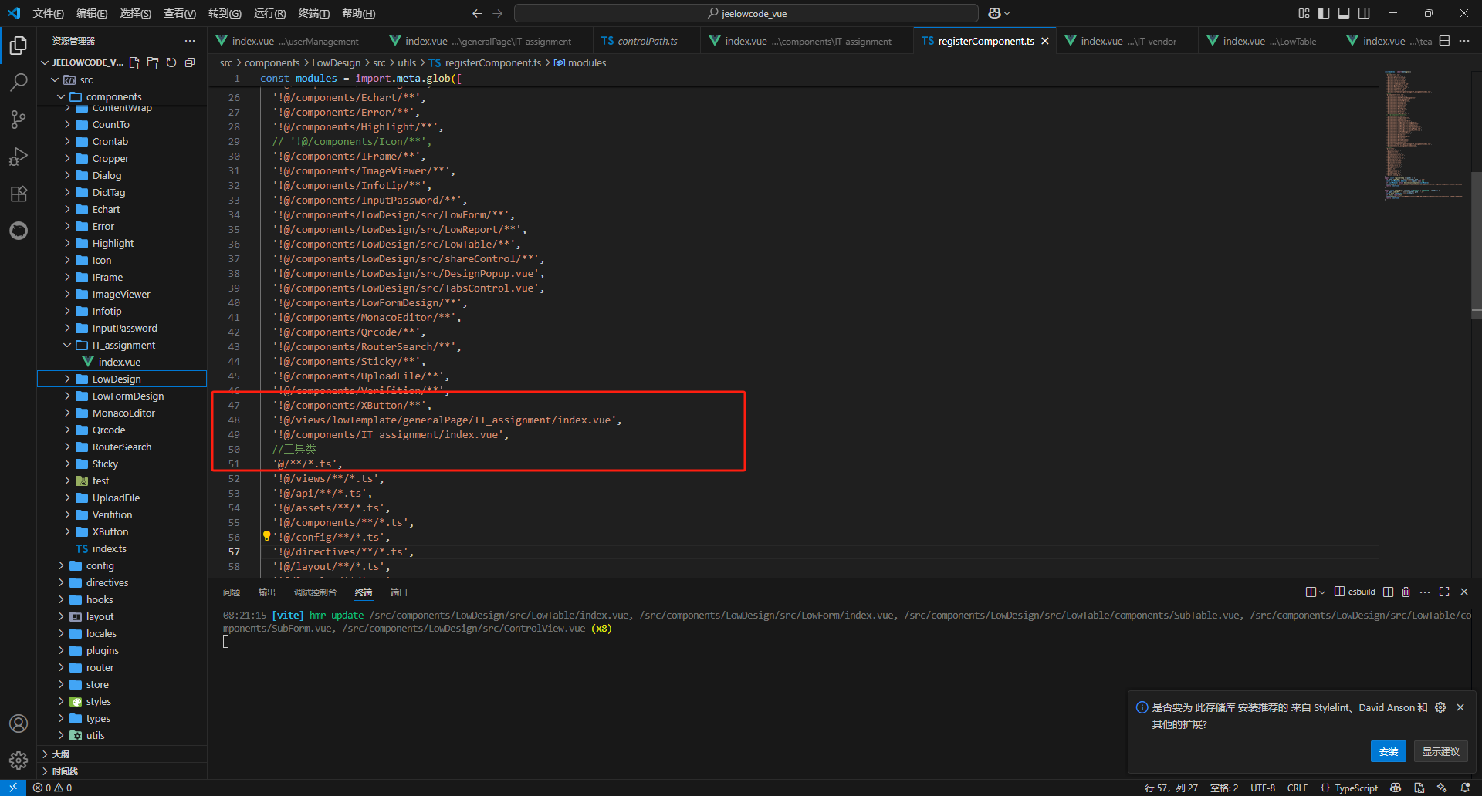
Task: Customize layout from the title bar
Action: point(1304,13)
